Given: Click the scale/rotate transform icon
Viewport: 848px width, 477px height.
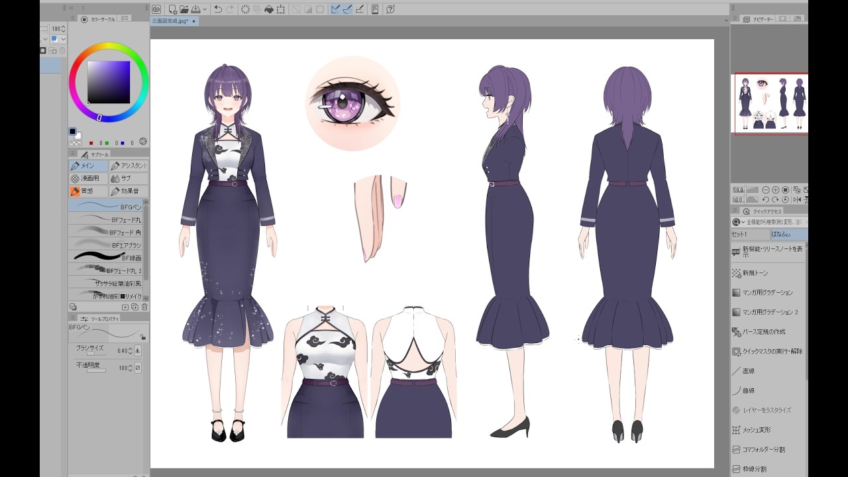Looking at the screenshot, I should (281, 9).
